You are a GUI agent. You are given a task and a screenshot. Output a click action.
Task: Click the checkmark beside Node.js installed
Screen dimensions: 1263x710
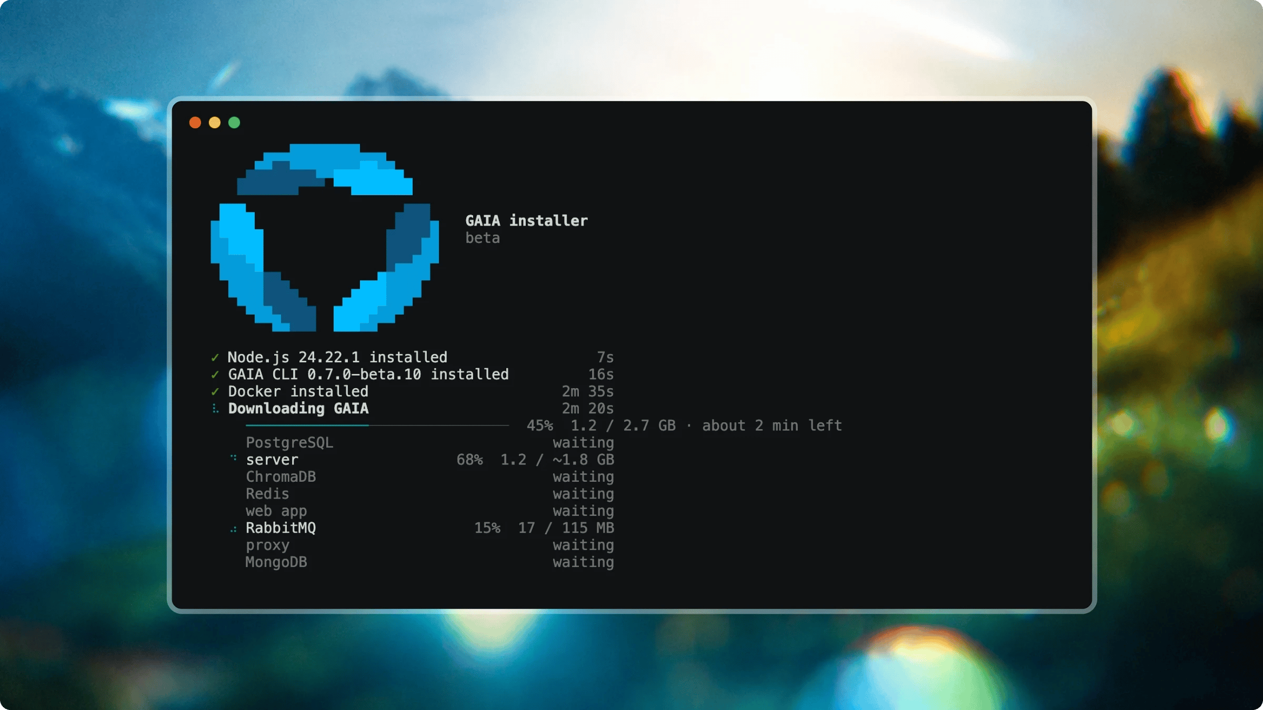215,358
